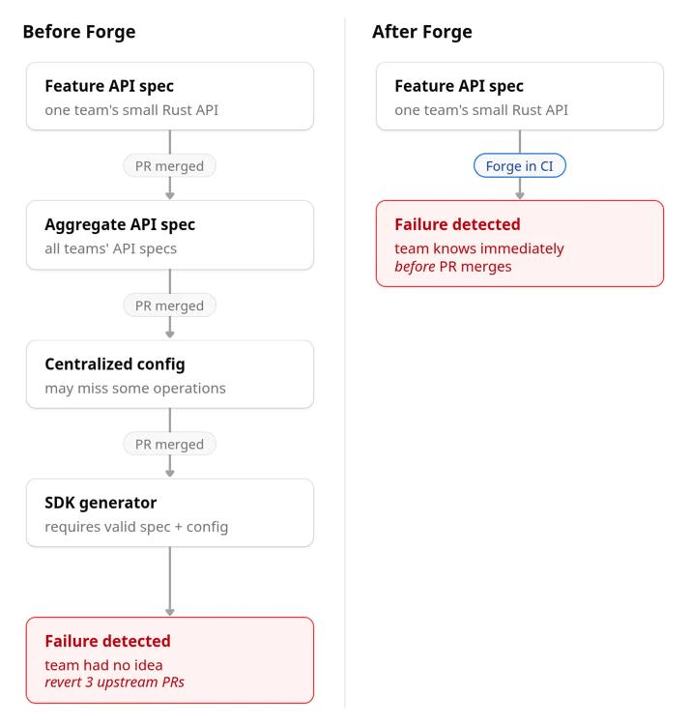Click the second PR merged pill label
Screen dimensions: 691x725
pyautogui.click(x=170, y=305)
